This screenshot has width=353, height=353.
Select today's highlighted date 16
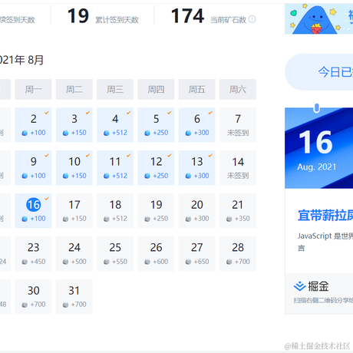click(34, 205)
